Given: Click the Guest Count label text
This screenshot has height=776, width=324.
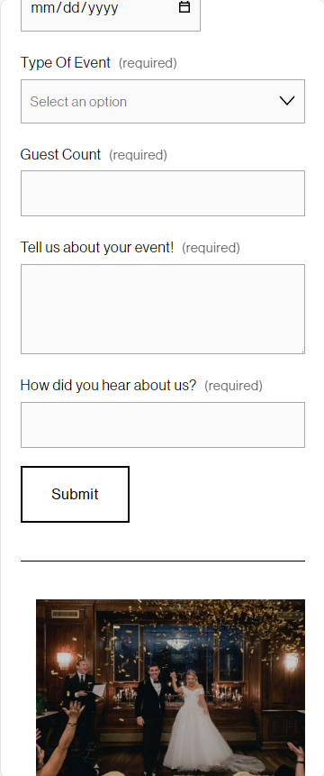Looking at the screenshot, I should 60,154.
